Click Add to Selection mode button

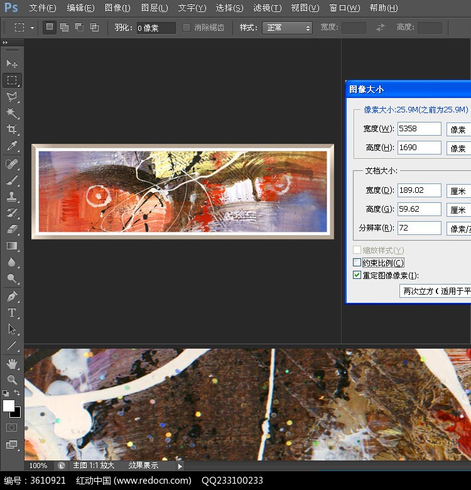click(64, 28)
